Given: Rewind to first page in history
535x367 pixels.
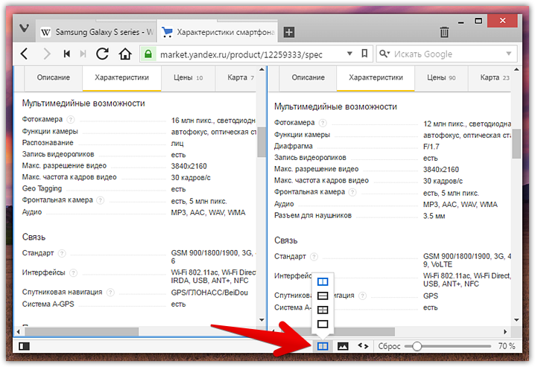Looking at the screenshot, I should click(x=67, y=54).
